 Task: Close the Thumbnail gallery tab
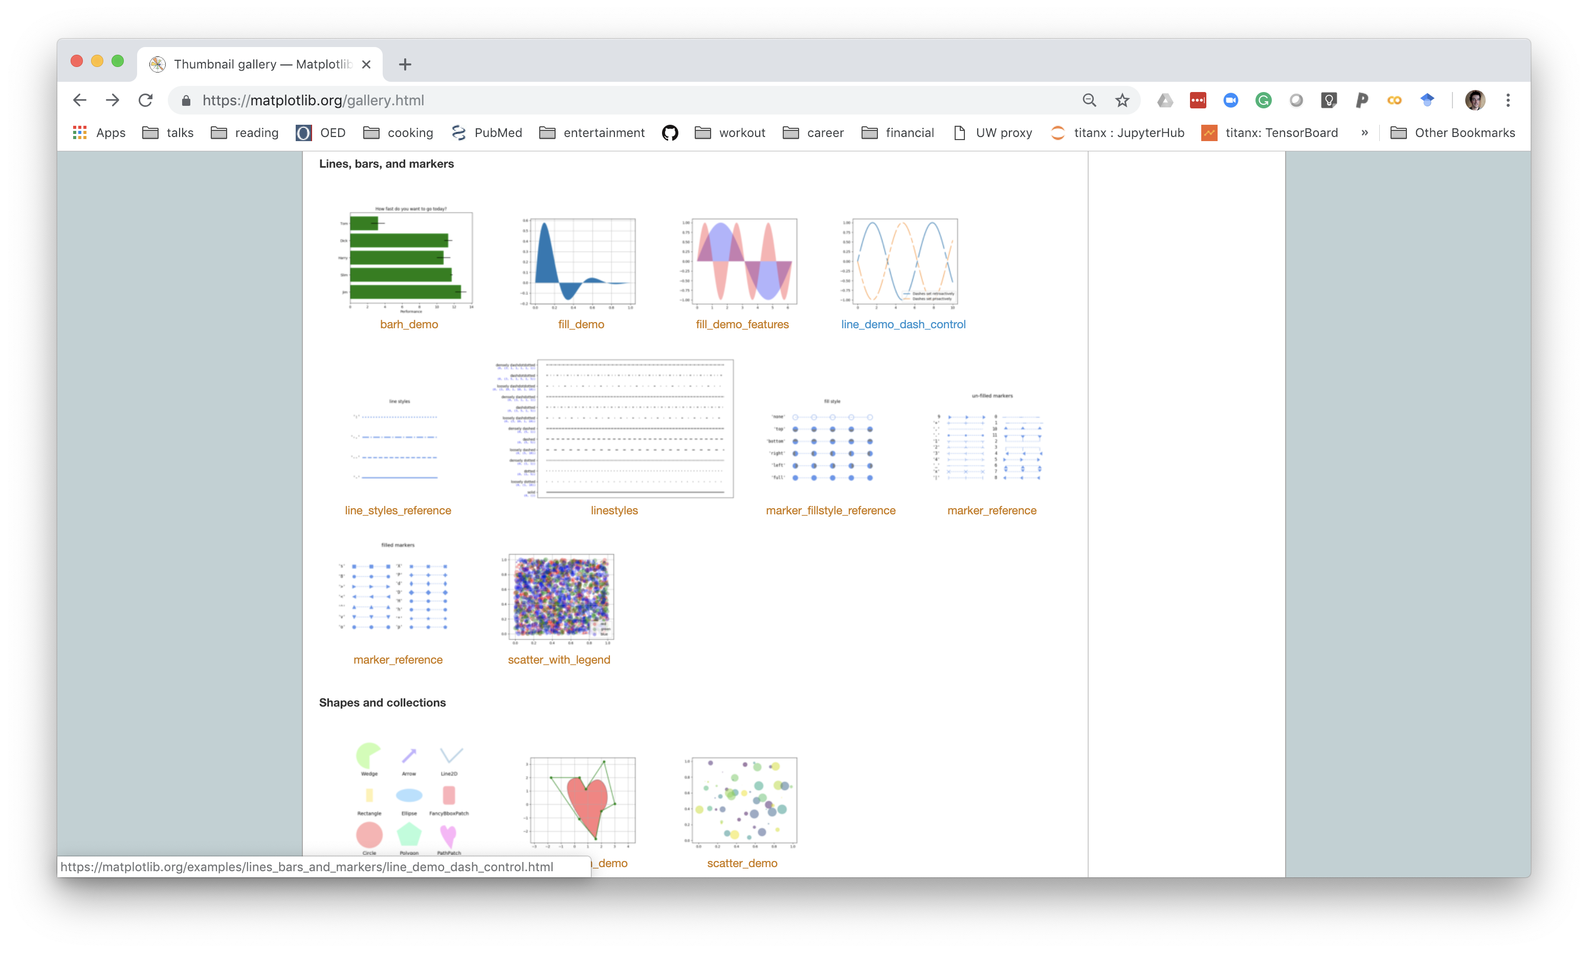(x=366, y=64)
